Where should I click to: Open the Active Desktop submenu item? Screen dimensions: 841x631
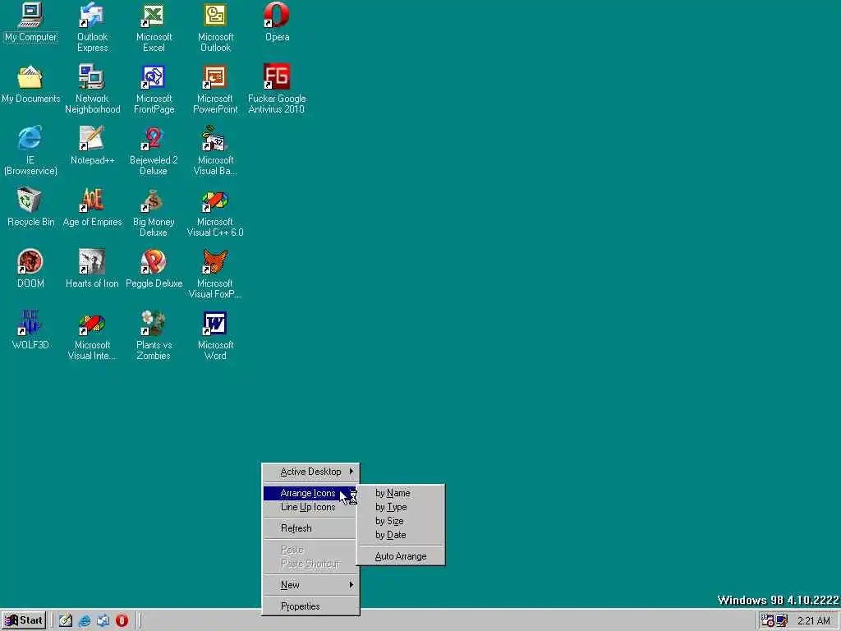tap(310, 472)
